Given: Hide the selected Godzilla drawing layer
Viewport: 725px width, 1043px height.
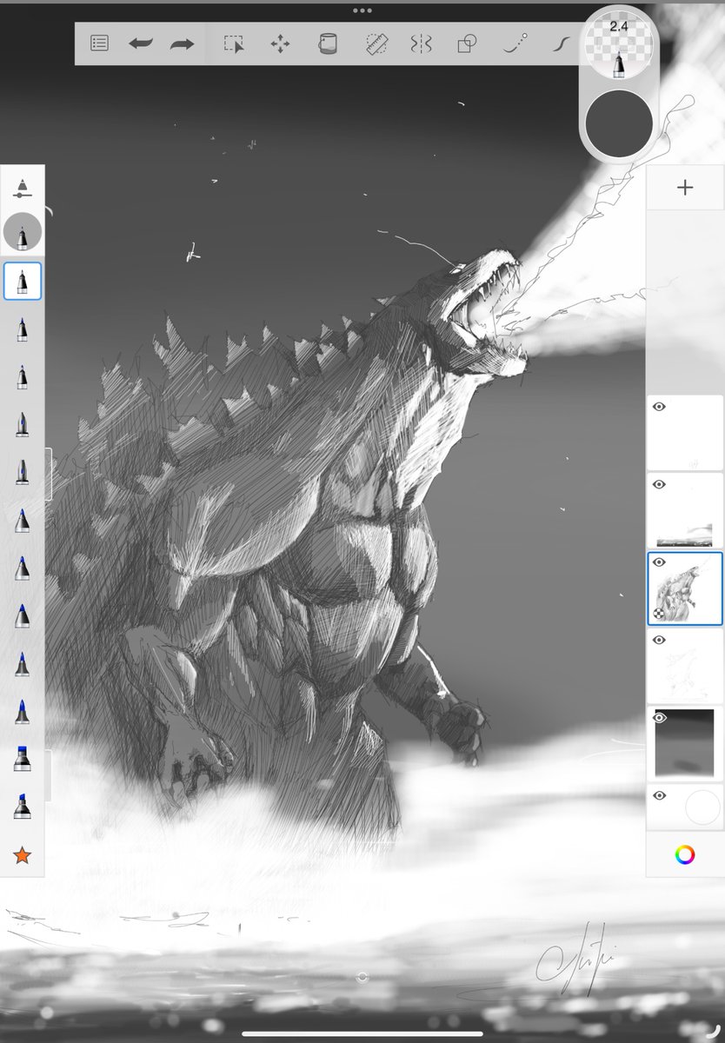Looking at the screenshot, I should (x=659, y=562).
